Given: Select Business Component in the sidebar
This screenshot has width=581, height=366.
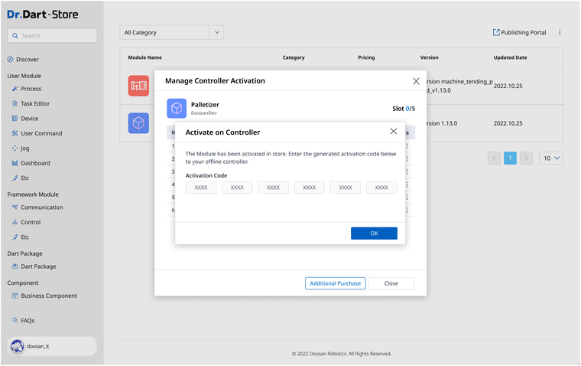Looking at the screenshot, I should click(x=48, y=296).
